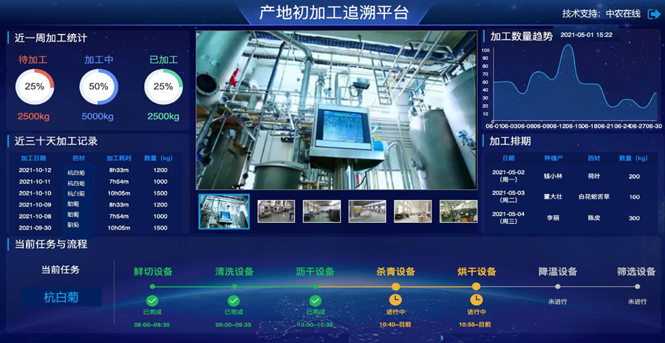Open the 杀青设备 step label

point(395,271)
